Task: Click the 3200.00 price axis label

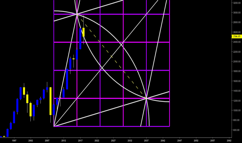Action: pos(237,3)
